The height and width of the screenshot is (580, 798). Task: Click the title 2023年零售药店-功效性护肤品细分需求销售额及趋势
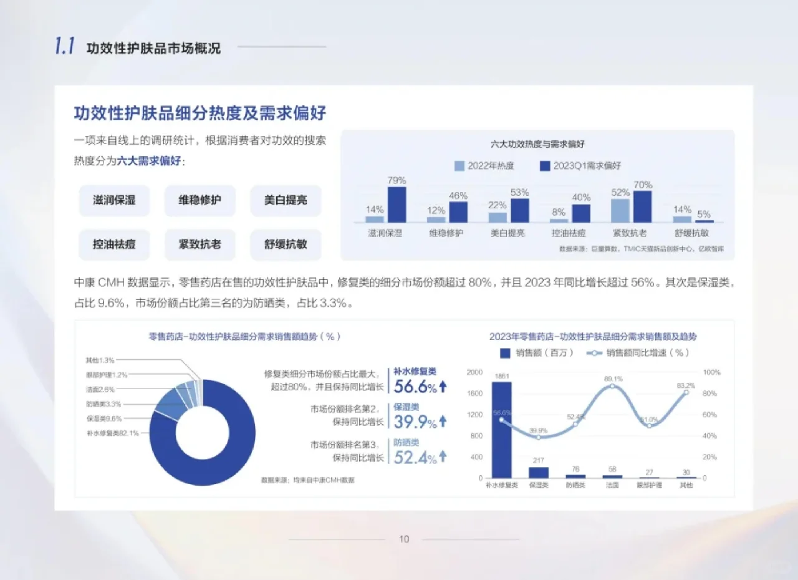593,336
